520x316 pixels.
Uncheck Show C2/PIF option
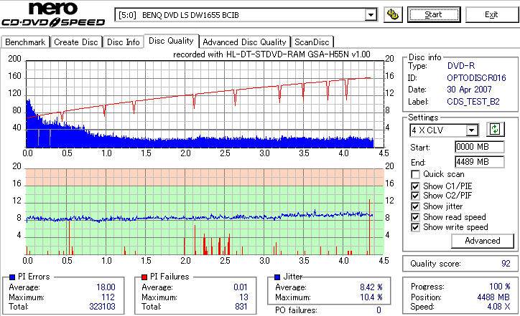click(415, 196)
